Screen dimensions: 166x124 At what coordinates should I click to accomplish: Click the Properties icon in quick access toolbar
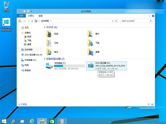point(25,11)
